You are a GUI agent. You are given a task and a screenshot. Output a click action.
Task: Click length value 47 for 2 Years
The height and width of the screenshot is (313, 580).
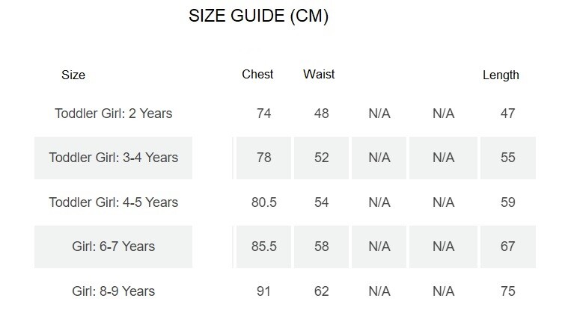(x=508, y=114)
